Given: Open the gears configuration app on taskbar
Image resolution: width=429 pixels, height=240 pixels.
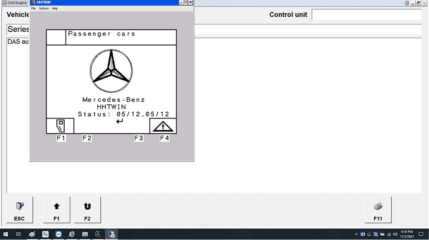Looking at the screenshot, I should [x=45, y=234].
